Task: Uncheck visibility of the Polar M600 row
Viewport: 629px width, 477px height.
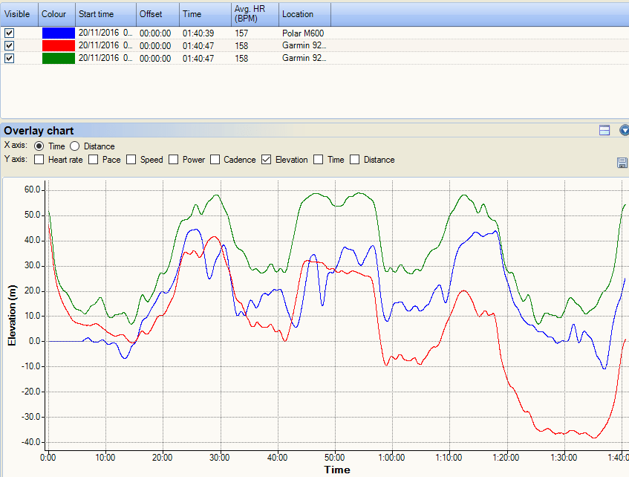Action: (9, 33)
